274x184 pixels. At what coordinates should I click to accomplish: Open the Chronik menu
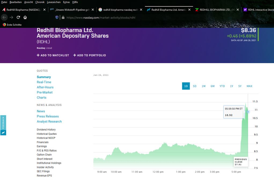click(x=40, y=2)
